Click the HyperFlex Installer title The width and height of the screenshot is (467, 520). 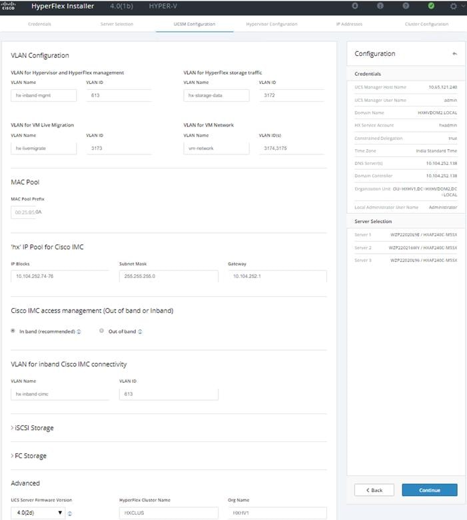[63, 6]
